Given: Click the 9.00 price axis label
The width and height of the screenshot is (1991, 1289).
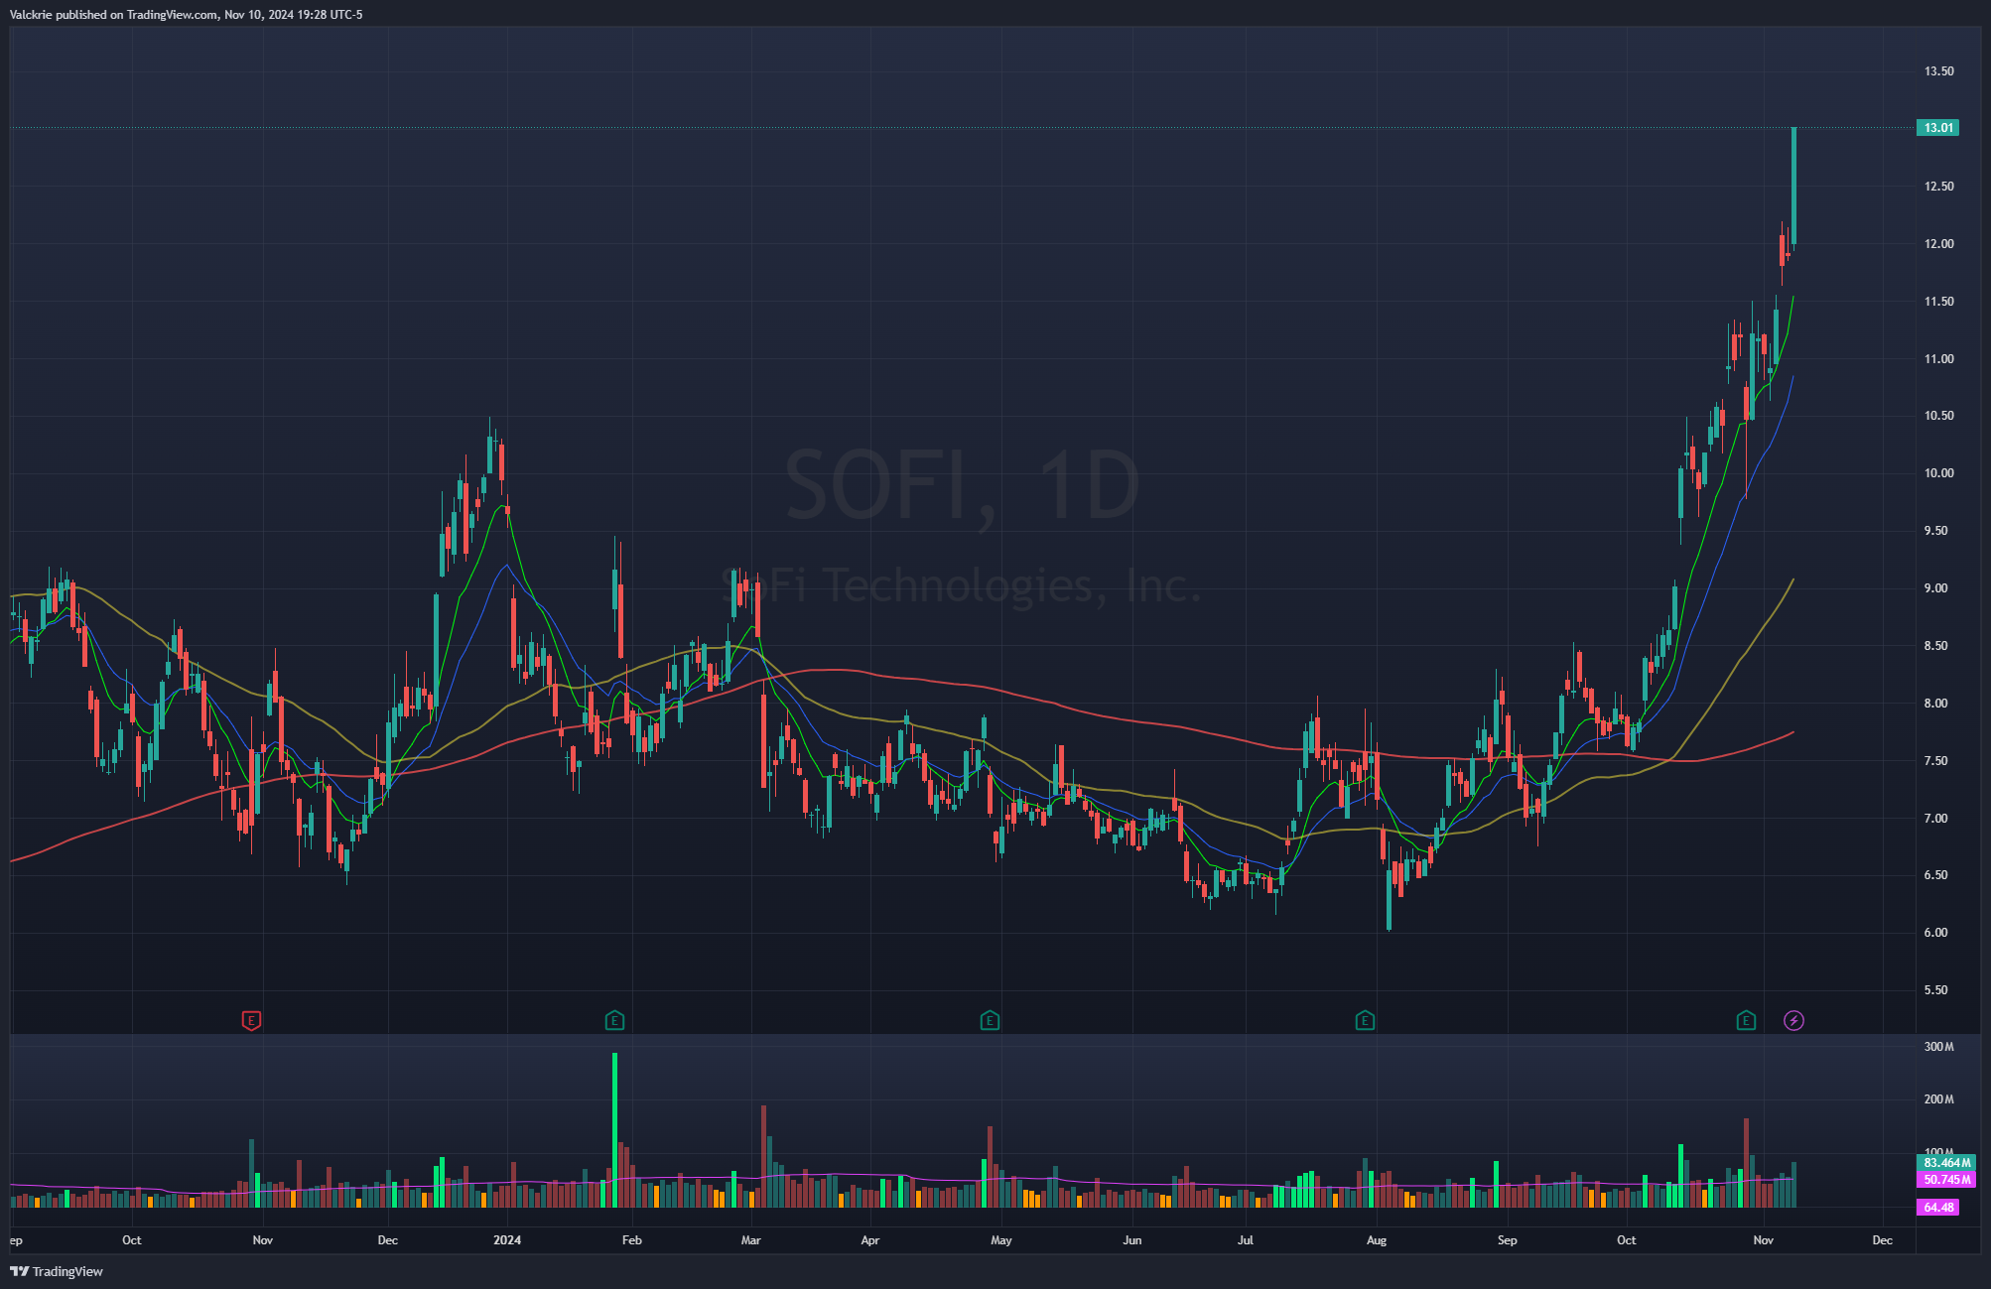Looking at the screenshot, I should pyautogui.click(x=1938, y=588).
